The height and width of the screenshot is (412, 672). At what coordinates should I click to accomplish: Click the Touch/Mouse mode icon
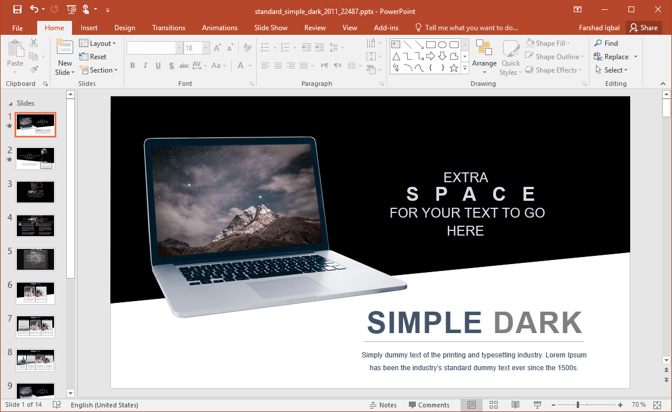coord(86,9)
